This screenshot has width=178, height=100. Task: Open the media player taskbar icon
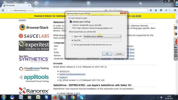coord(29,97)
